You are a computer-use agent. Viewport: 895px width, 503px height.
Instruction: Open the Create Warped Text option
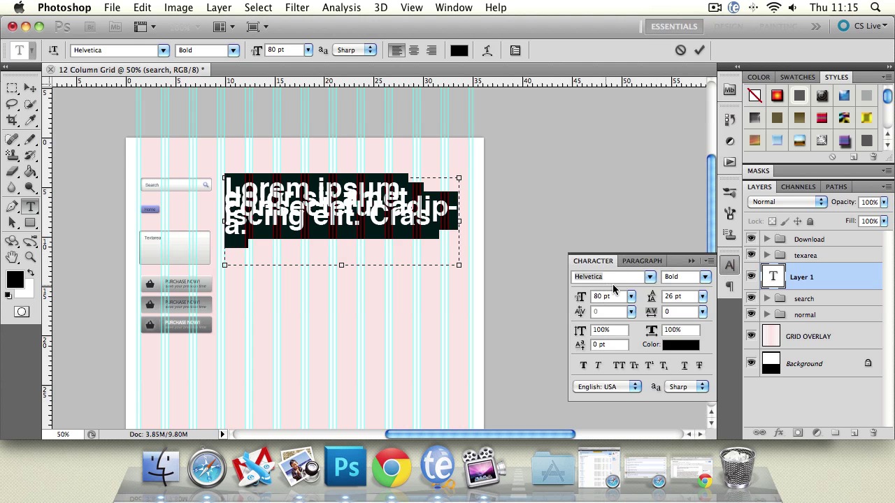[x=487, y=50]
